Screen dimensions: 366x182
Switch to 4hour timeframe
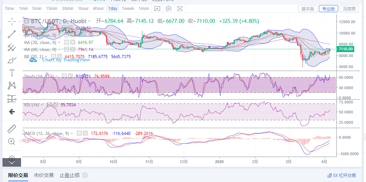pyautogui.click(x=98, y=9)
